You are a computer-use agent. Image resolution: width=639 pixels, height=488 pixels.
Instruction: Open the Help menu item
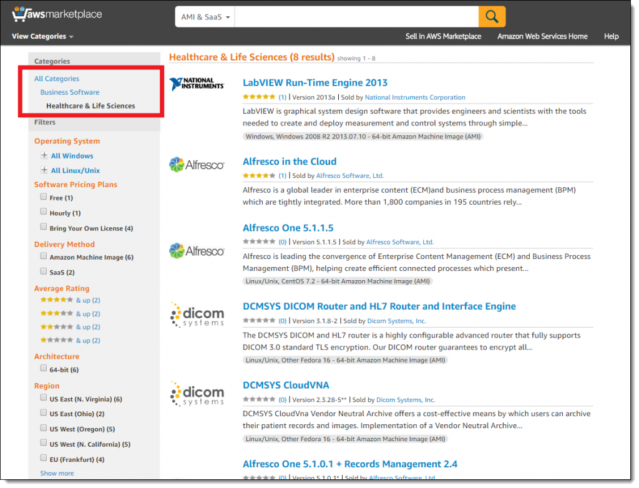611,36
